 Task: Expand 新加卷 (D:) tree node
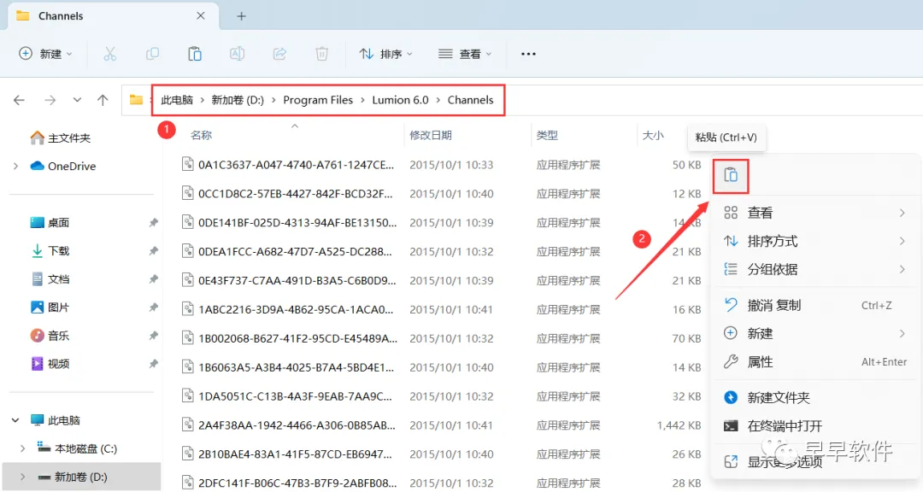pyautogui.click(x=22, y=477)
